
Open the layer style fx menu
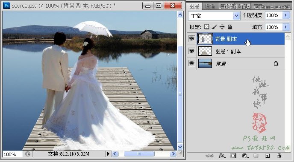point(222,156)
